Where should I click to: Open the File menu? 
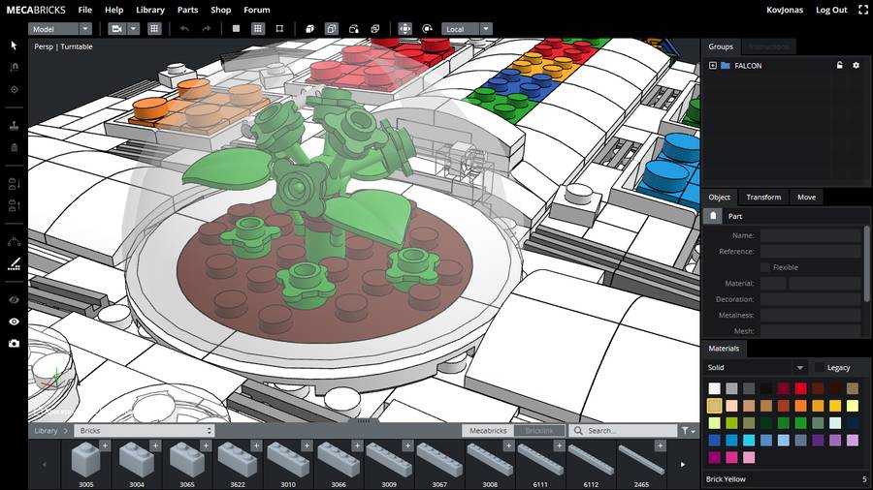(x=85, y=10)
